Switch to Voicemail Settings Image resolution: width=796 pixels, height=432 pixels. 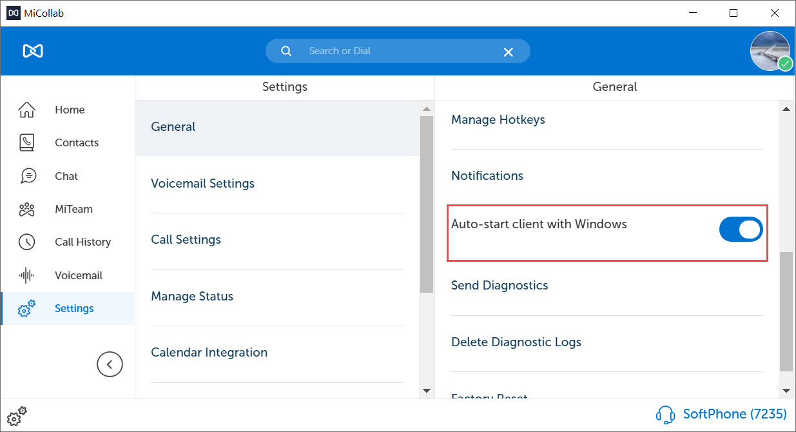(202, 183)
